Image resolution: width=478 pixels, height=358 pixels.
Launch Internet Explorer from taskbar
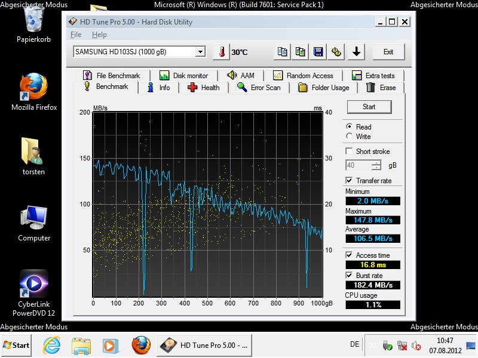[x=51, y=345]
